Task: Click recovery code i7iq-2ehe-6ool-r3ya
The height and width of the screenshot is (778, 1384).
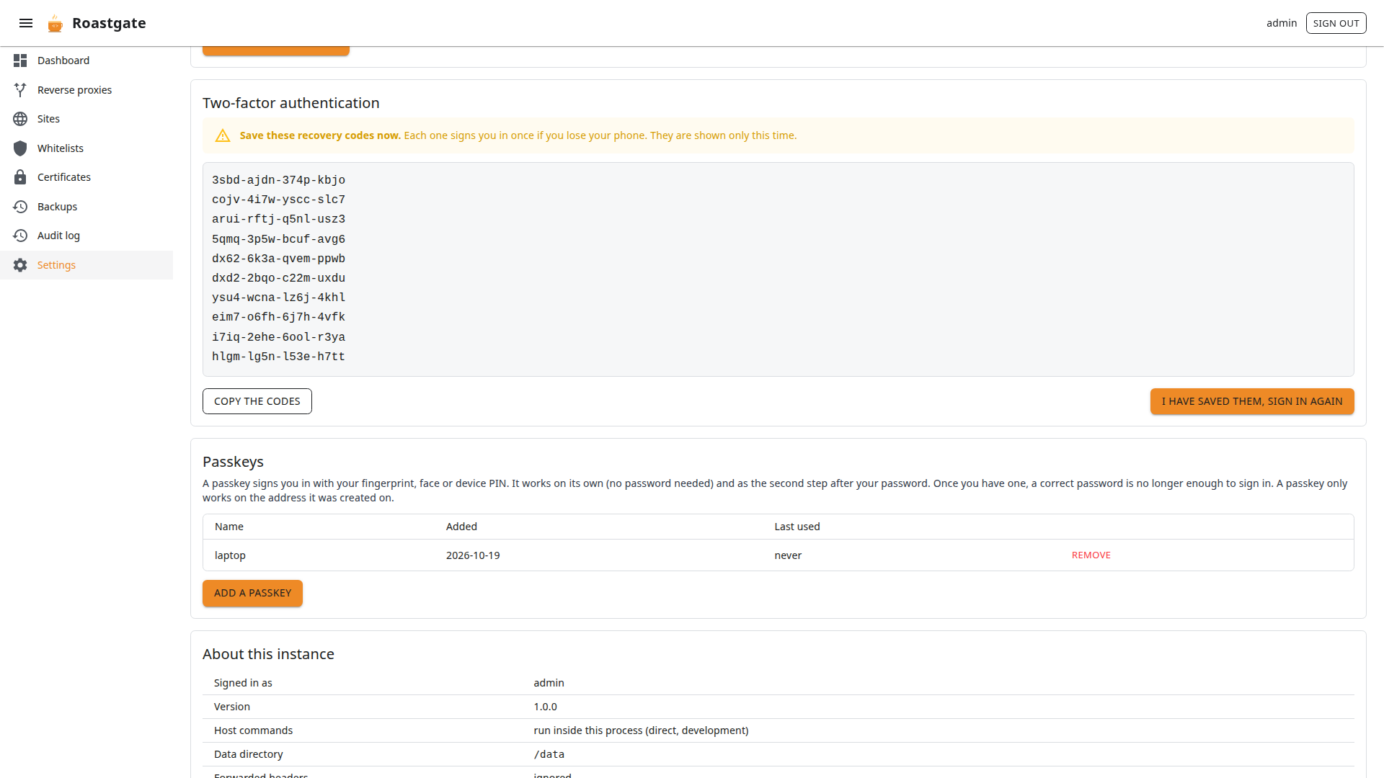Action: [278, 337]
